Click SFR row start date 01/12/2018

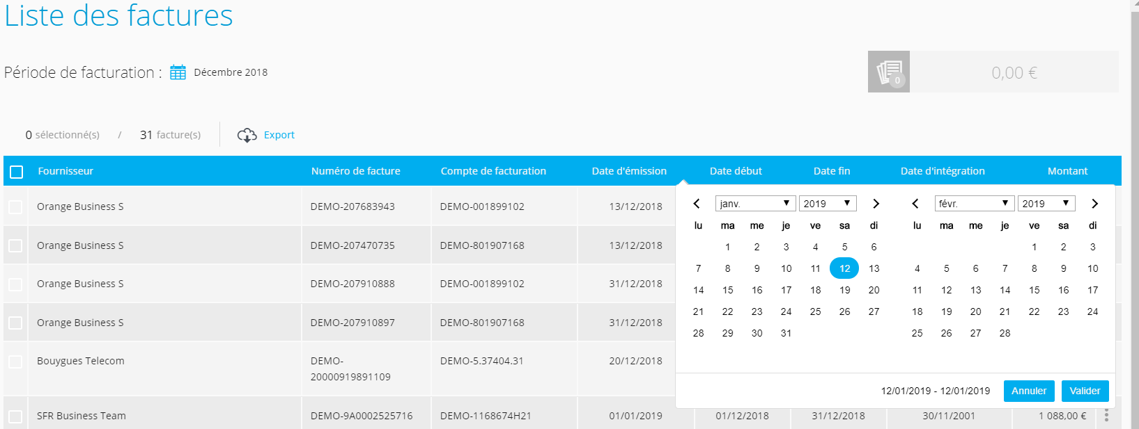tap(742, 416)
